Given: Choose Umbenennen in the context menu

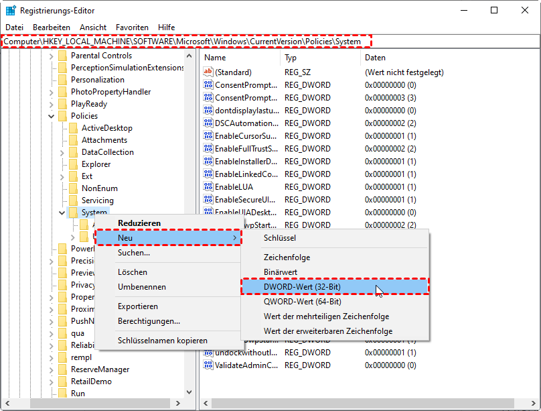Looking at the screenshot, I should pyautogui.click(x=167, y=287).
